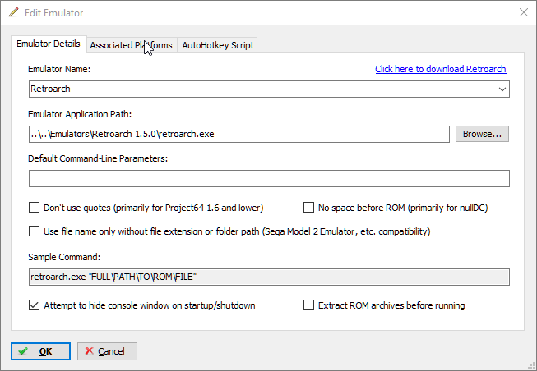Enable Don't use quotes checkbox
The width and height of the screenshot is (537, 371).
tap(35, 208)
